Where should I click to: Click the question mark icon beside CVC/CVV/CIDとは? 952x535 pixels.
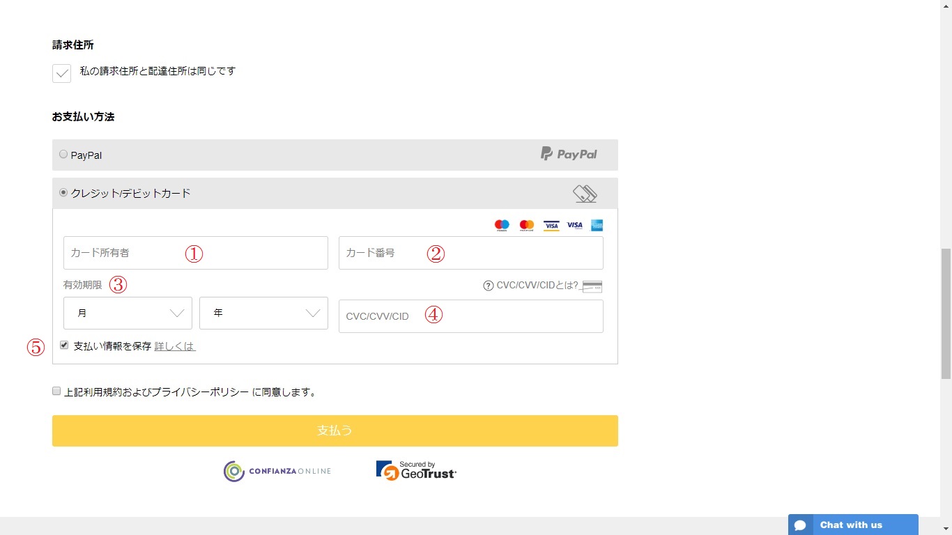click(489, 286)
